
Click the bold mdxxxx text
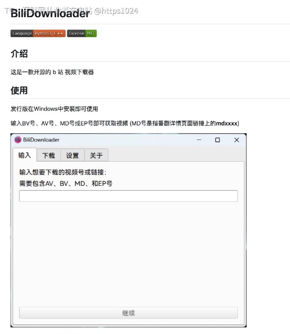[227, 123]
